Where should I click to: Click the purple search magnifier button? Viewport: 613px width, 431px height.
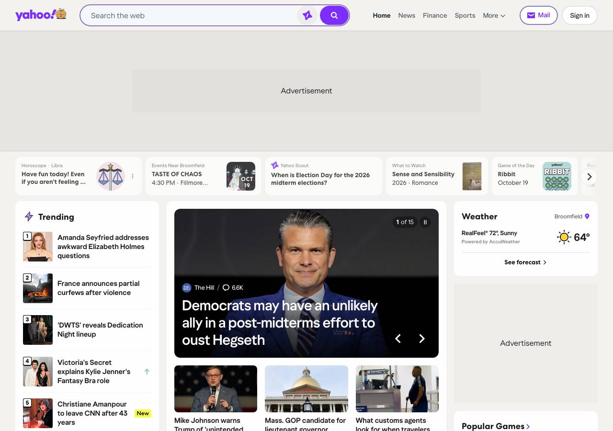(334, 15)
